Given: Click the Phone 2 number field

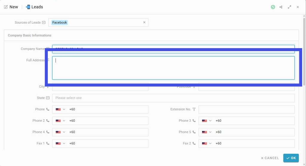Looking at the screenshot, I should click(107, 121).
